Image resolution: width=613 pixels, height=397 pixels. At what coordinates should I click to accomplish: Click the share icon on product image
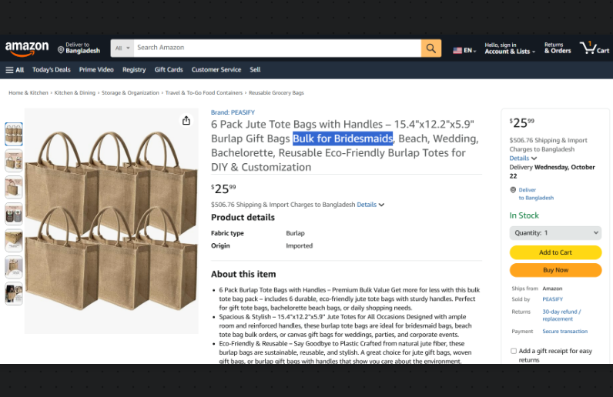coord(186,120)
